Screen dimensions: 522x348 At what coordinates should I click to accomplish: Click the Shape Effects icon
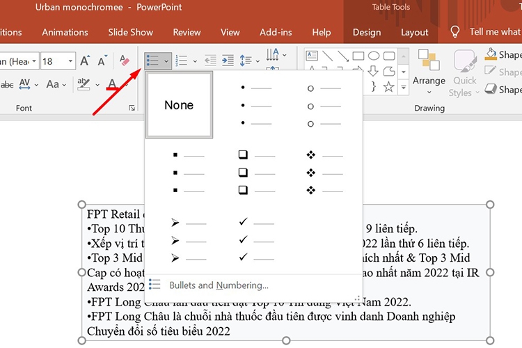click(491, 88)
